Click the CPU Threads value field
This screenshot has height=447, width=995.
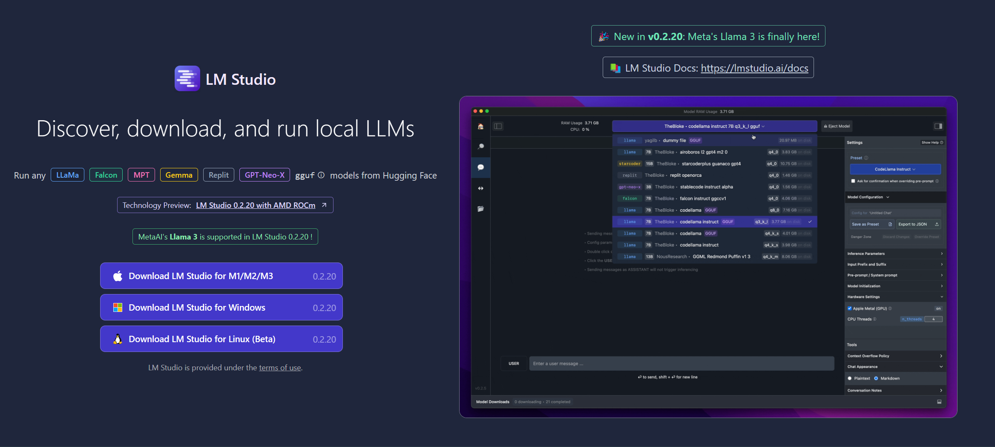933,319
